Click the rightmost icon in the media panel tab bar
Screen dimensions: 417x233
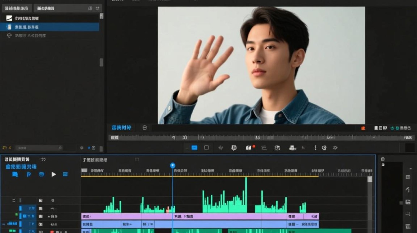tap(98, 8)
